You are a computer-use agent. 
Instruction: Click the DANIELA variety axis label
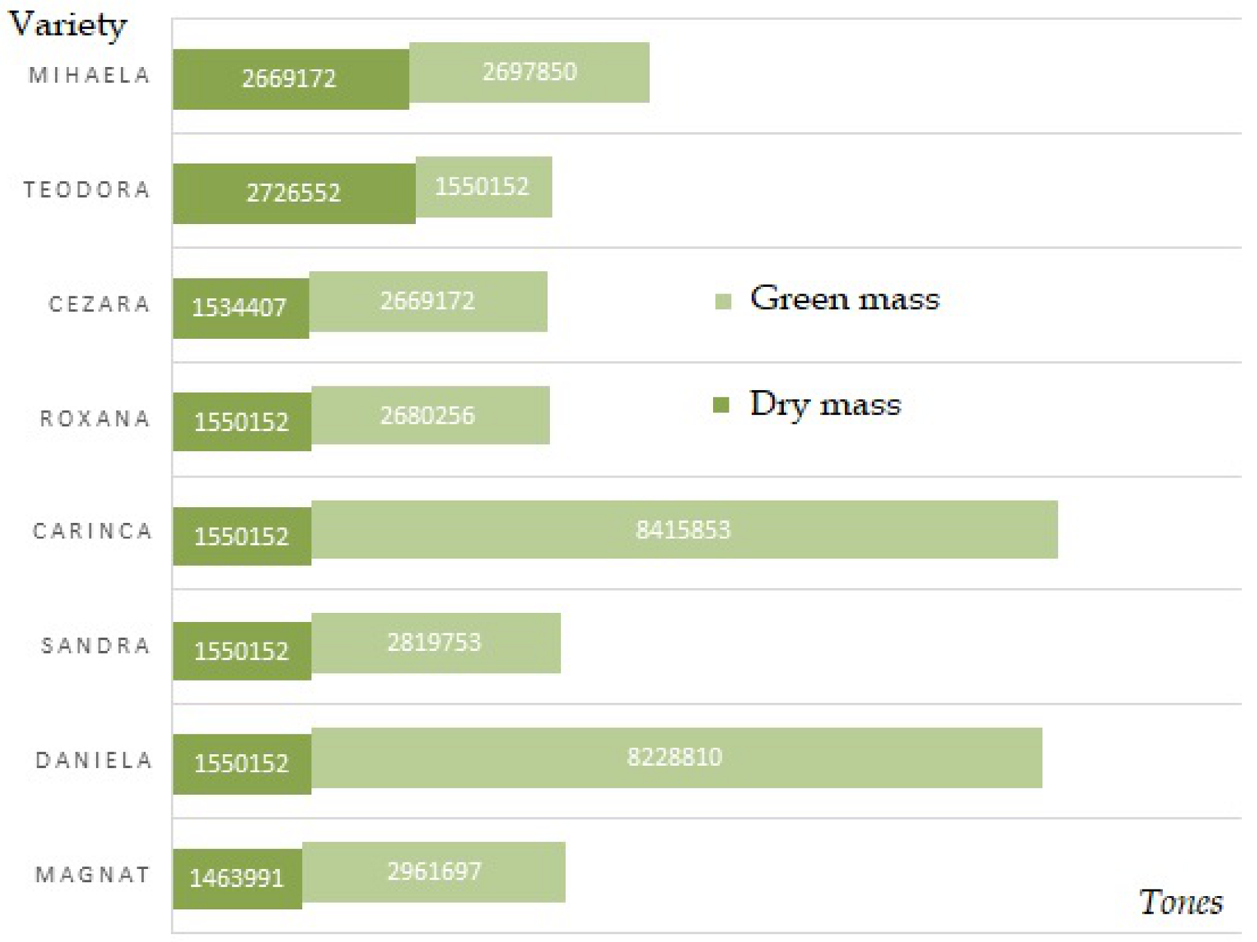click(94, 760)
